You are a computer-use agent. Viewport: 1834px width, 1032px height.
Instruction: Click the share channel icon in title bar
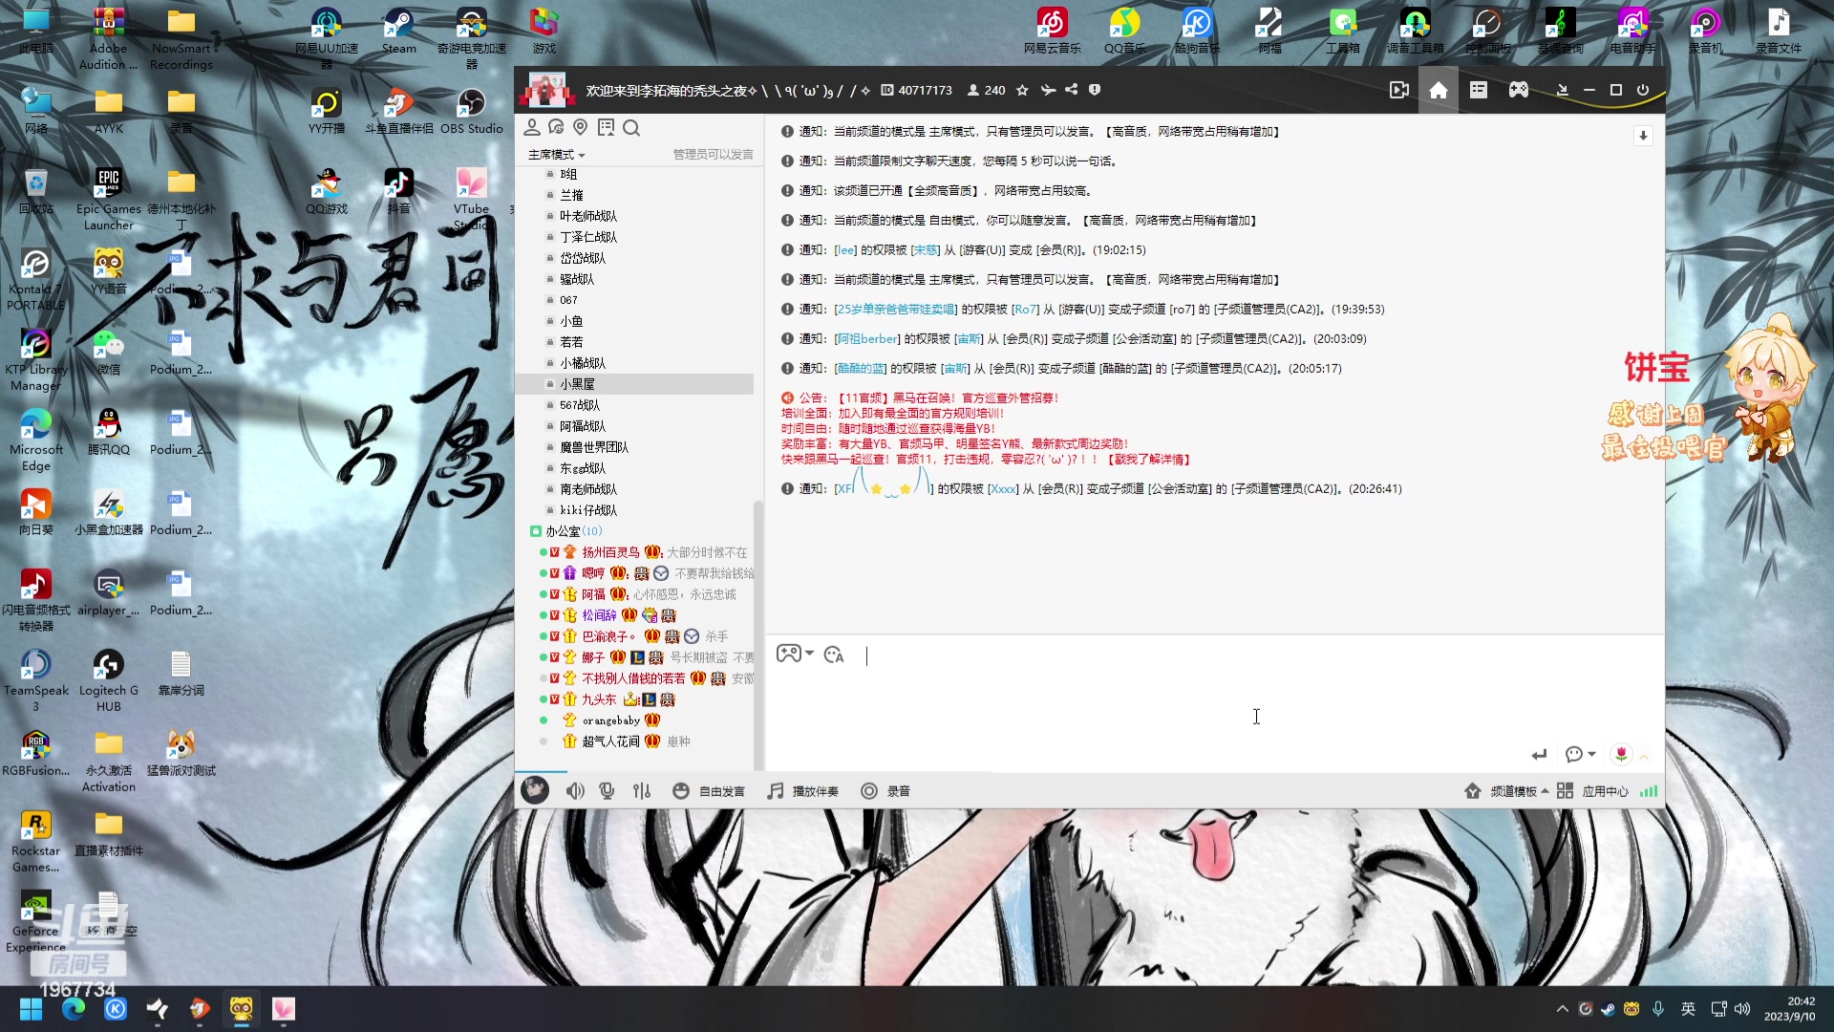pyautogui.click(x=1071, y=90)
